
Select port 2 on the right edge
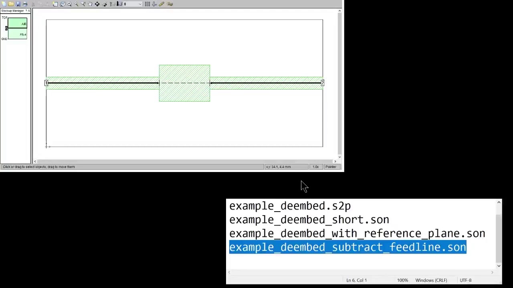[x=322, y=83]
